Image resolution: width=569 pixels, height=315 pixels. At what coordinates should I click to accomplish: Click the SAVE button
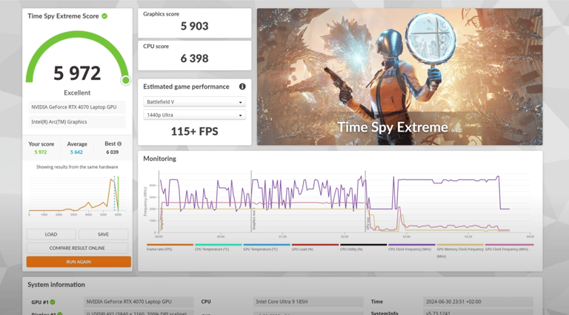pyautogui.click(x=104, y=234)
